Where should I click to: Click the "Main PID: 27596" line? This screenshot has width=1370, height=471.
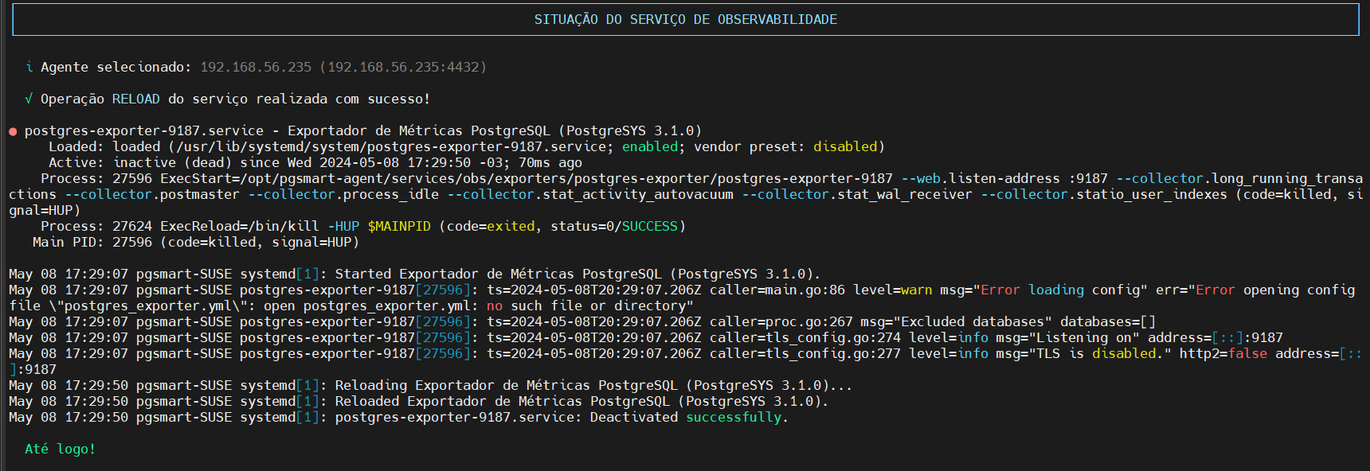[x=92, y=242]
